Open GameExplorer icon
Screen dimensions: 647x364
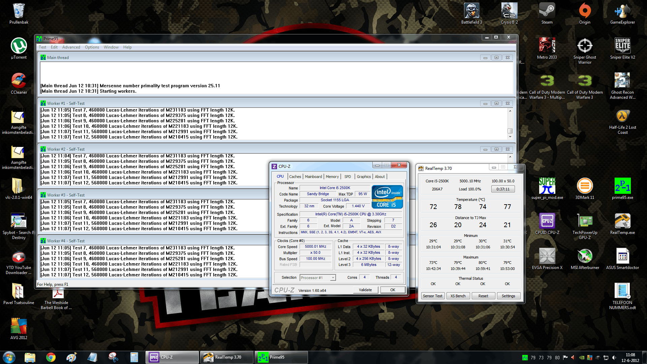(x=622, y=13)
